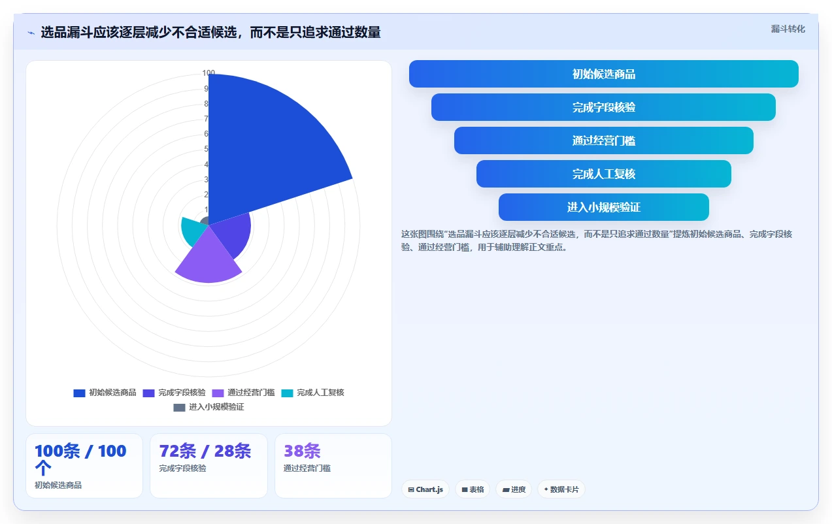
Task: Toggle 进入小规模验证 legend swatch
Action: tap(179, 407)
